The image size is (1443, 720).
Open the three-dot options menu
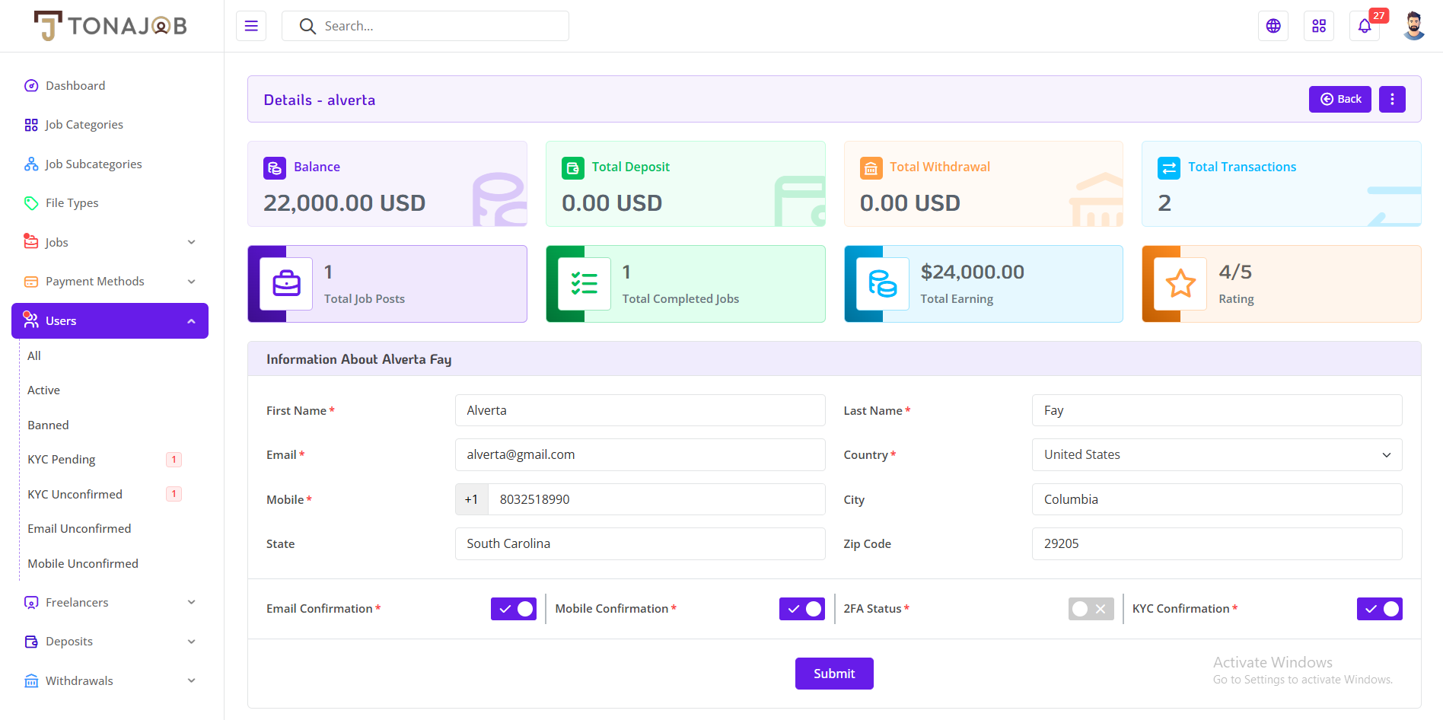pos(1392,99)
